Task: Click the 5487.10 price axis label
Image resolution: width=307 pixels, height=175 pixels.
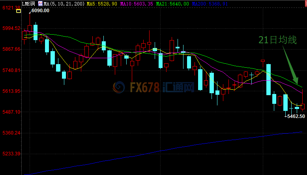Action: (11, 112)
